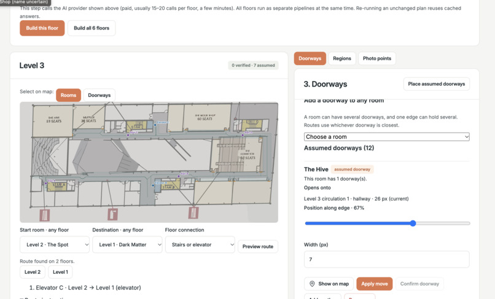The image size is (495, 299).
Task: Click the Elevator C marker on the map
Action: click(155, 125)
